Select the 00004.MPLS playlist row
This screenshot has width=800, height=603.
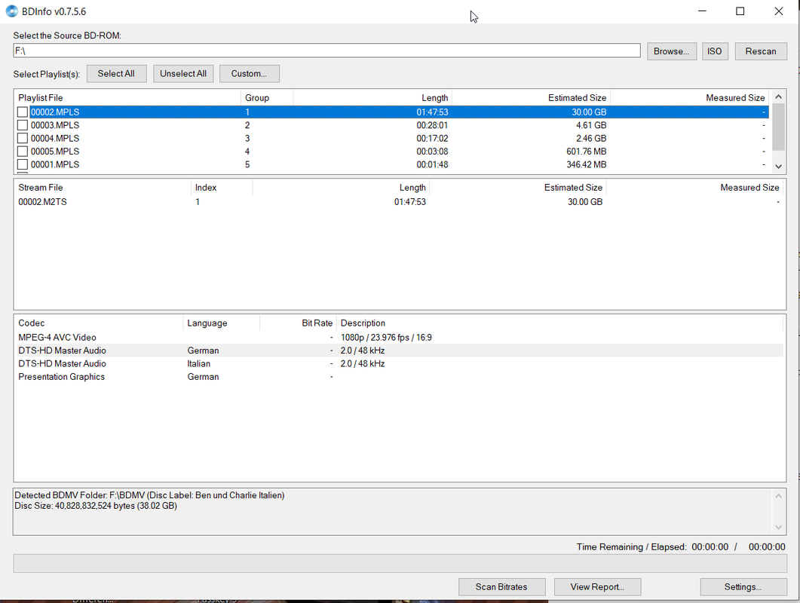click(x=392, y=138)
